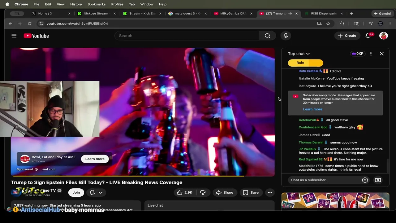Open the File menu
The image size is (396, 223).
click(x=36, y=4)
